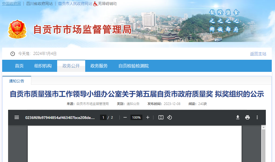Open the PDF sidebar menu
275x162 pixels.
click(x=16, y=117)
